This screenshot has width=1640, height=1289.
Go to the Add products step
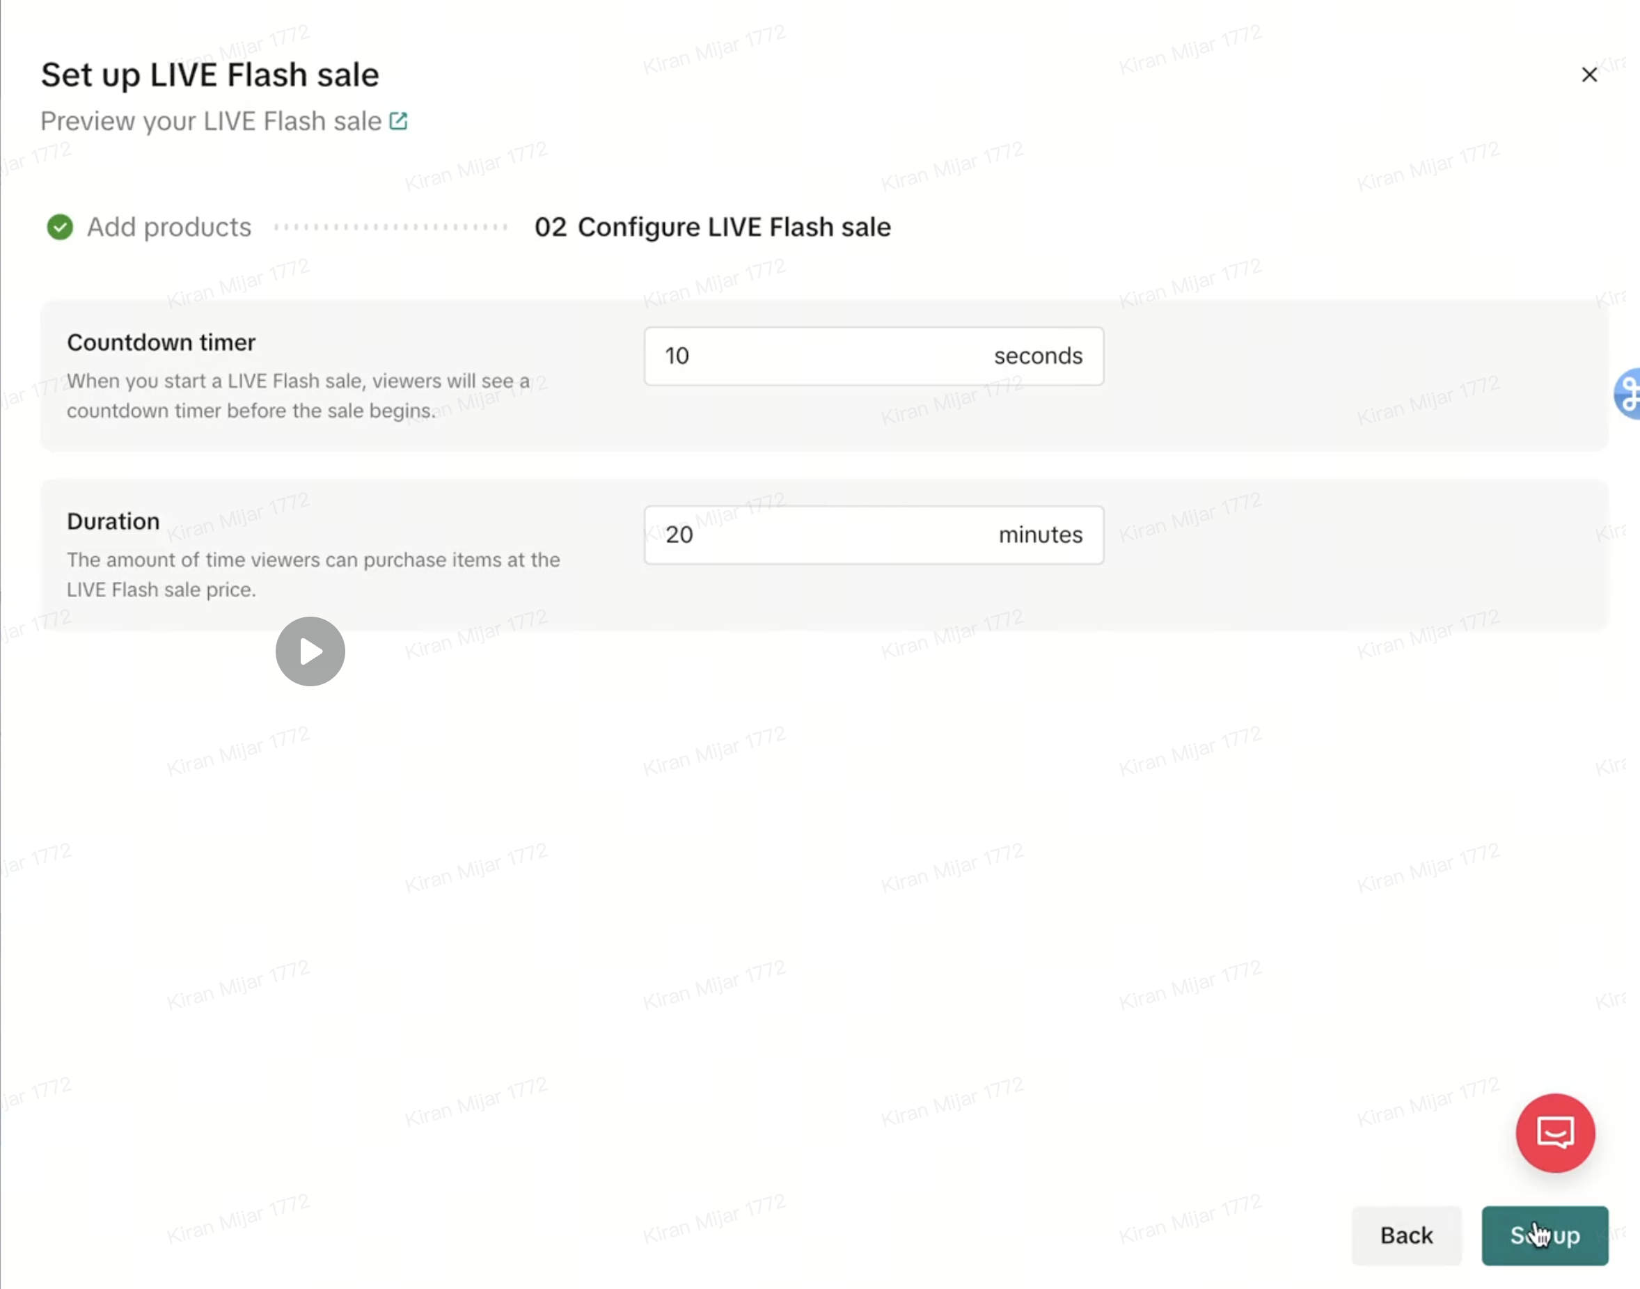(x=168, y=226)
